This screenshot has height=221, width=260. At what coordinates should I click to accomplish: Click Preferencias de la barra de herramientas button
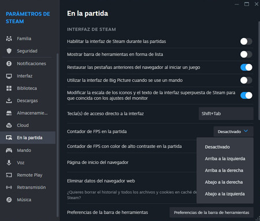click(211, 212)
